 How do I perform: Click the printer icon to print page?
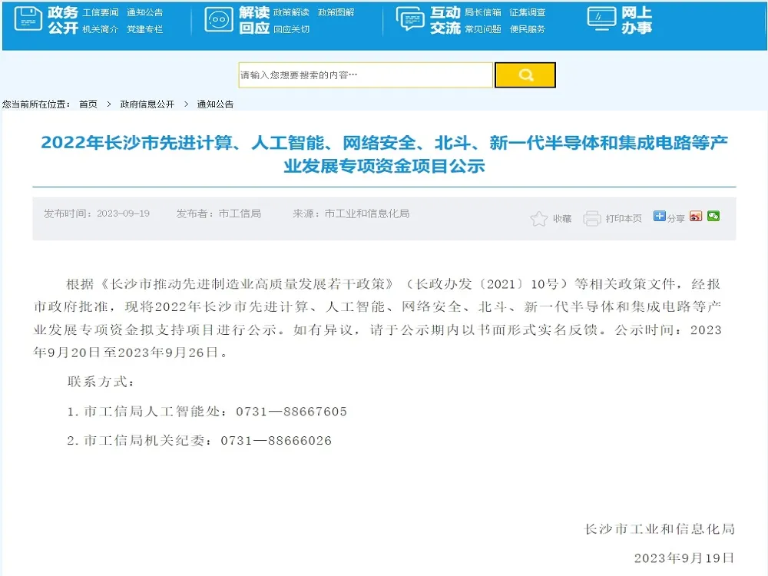(591, 219)
